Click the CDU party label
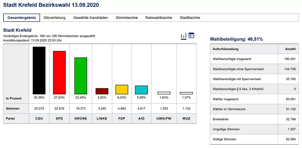Screen dimensions: 302x148 point(39,119)
